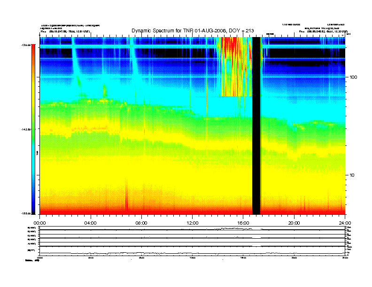Click the '-130.00' color scale top label
The width and height of the screenshot is (372, 287).
click(26, 45)
